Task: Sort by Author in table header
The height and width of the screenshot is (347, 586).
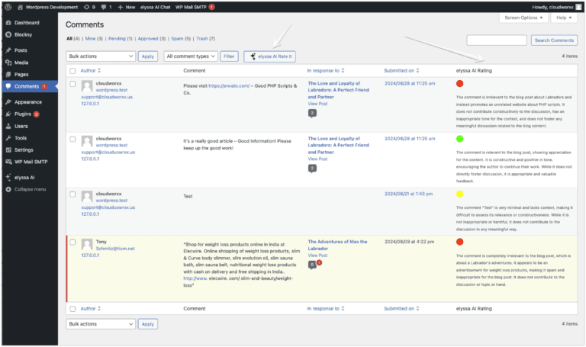Action: pos(91,71)
